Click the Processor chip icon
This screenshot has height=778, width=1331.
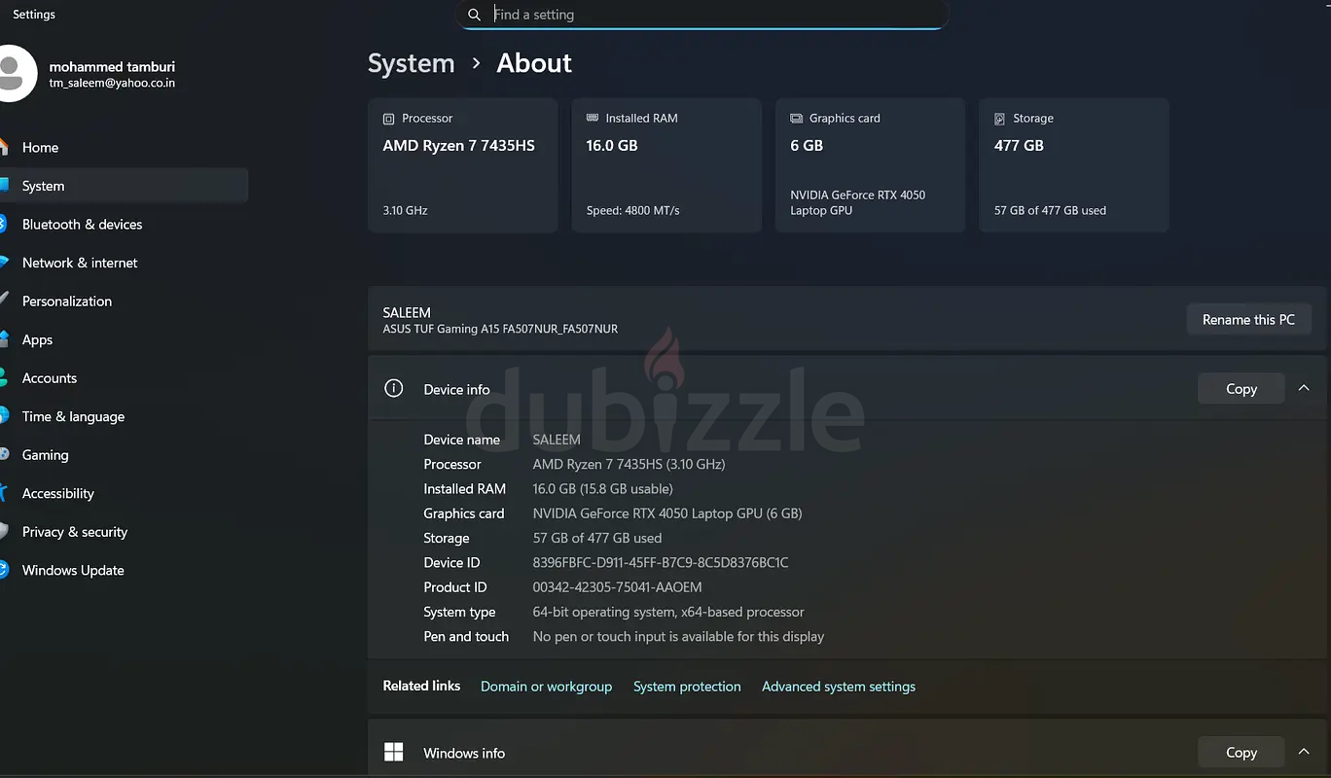[x=389, y=119]
